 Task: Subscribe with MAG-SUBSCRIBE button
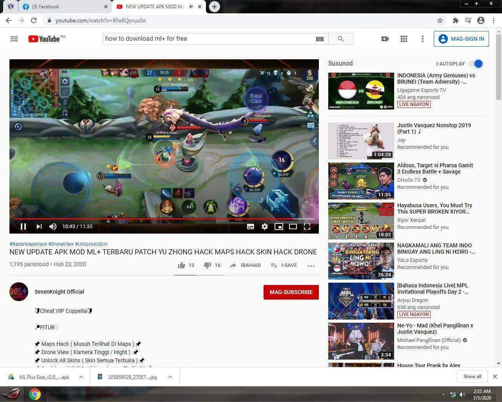point(291,292)
